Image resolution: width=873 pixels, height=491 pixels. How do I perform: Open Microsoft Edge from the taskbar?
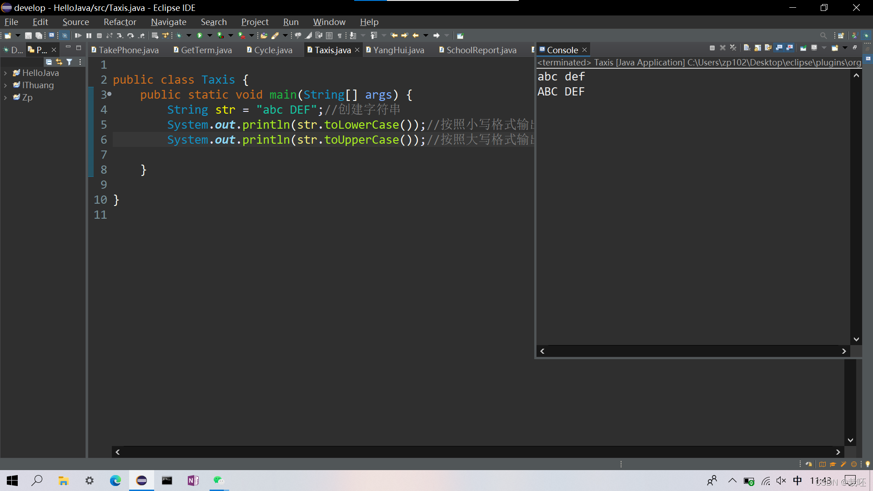[115, 481]
